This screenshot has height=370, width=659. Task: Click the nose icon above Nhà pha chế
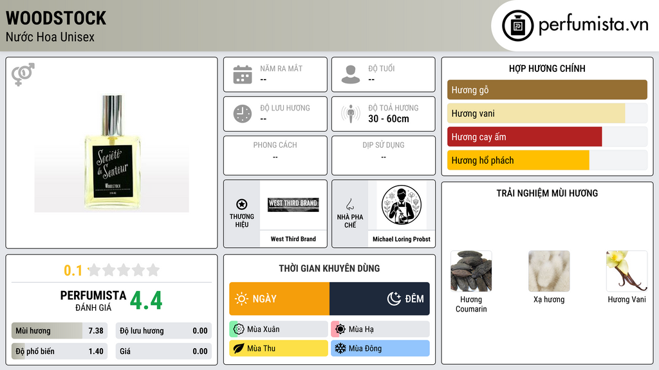click(349, 204)
